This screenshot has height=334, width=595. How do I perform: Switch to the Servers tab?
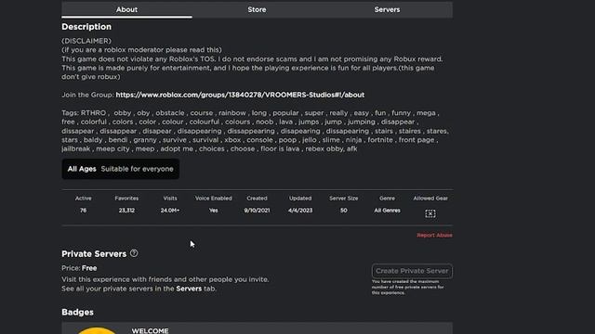click(387, 9)
